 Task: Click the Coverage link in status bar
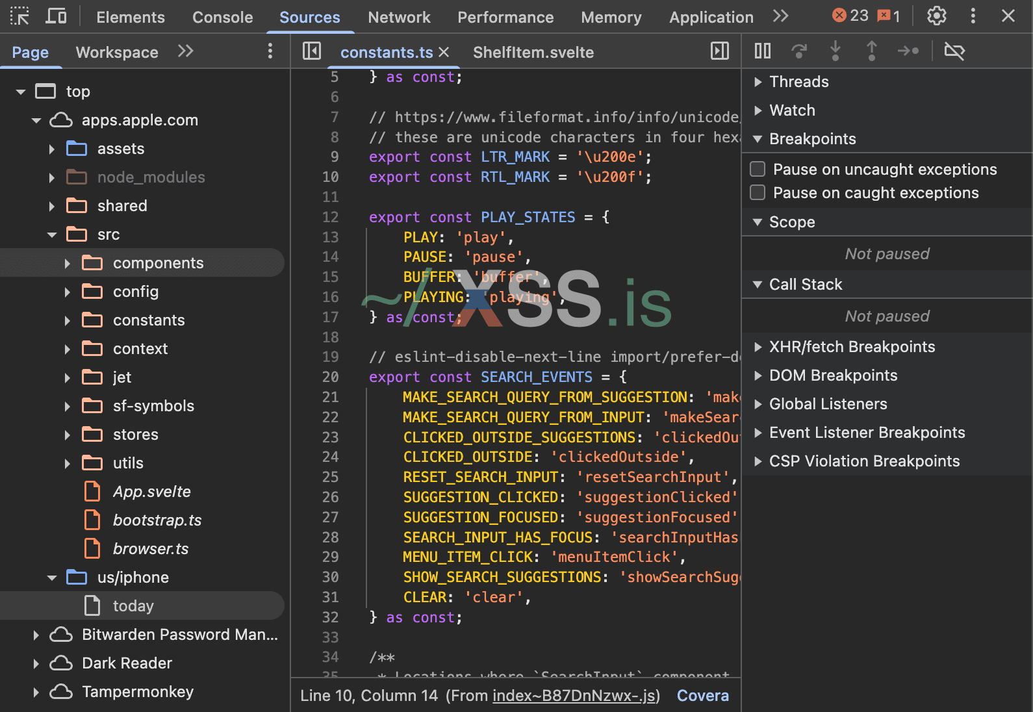702,696
